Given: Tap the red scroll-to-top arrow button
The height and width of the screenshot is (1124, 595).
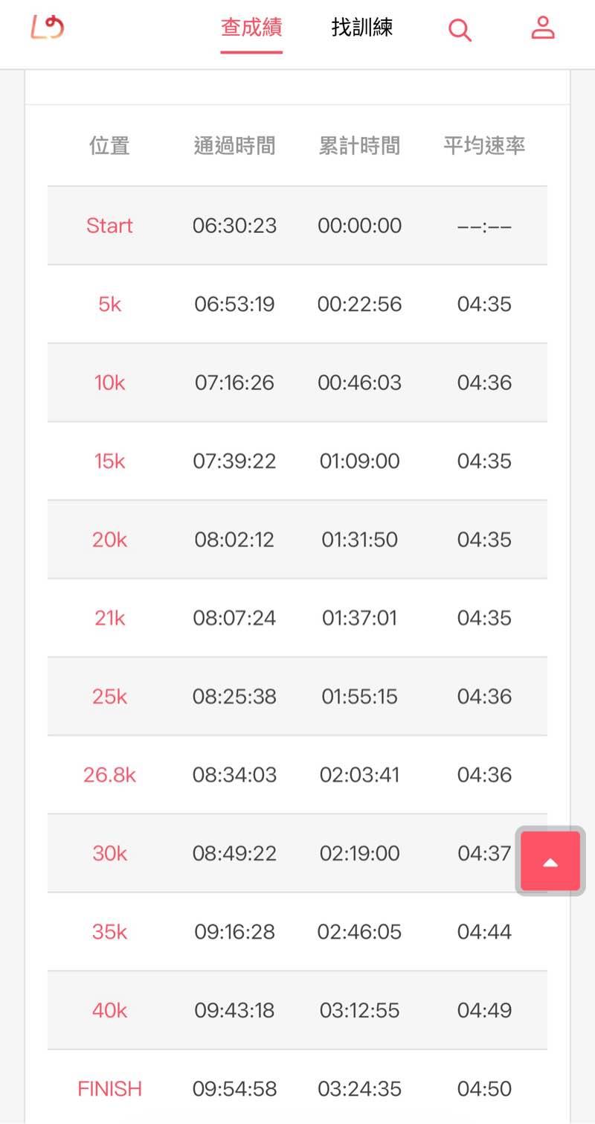Looking at the screenshot, I should [550, 861].
